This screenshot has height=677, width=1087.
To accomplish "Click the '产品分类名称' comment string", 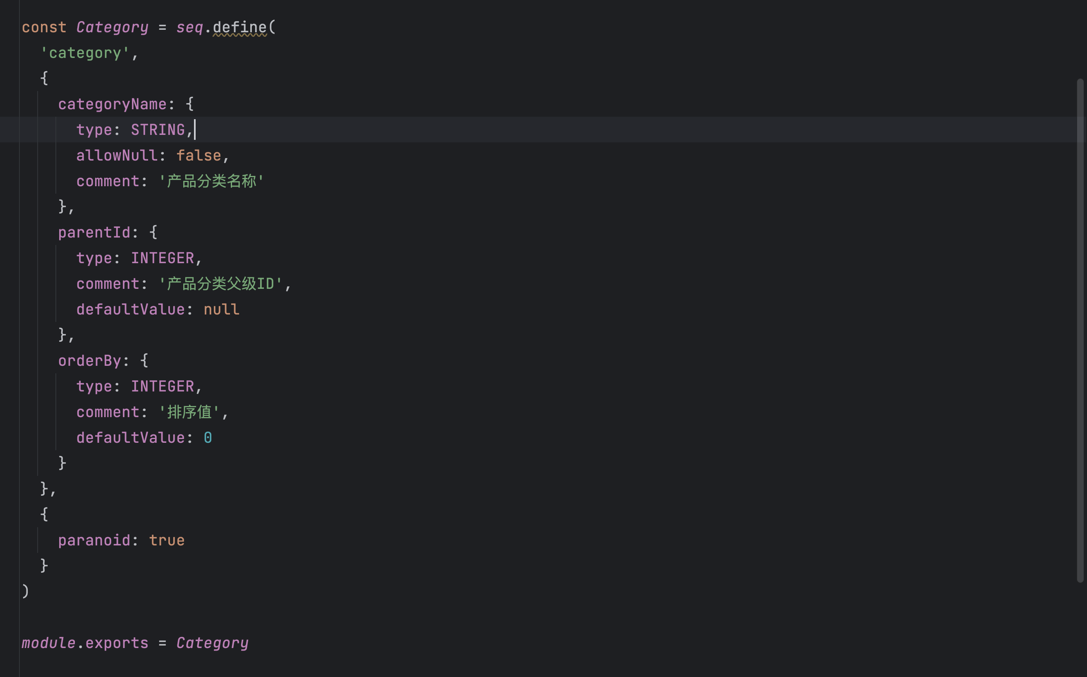I will tap(212, 181).
